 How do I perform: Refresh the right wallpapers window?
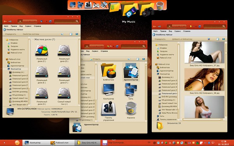click(x=200, y=26)
